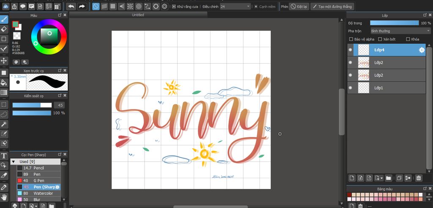Select the rectangular Selection tool
Viewport: 433px width, 208px height.
[4, 104]
